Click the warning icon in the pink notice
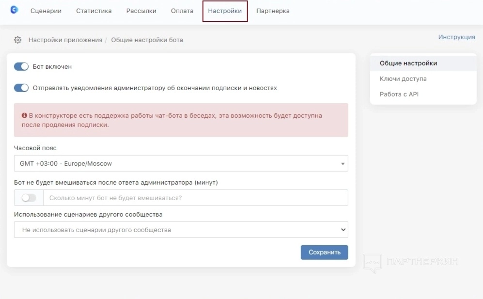The image size is (483, 299). coord(24,116)
